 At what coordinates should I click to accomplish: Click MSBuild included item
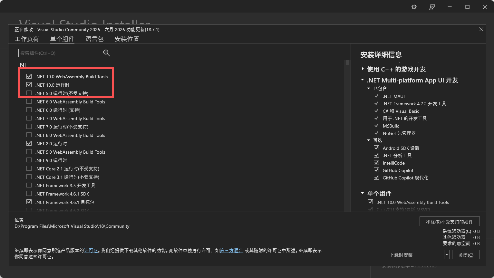(391, 126)
